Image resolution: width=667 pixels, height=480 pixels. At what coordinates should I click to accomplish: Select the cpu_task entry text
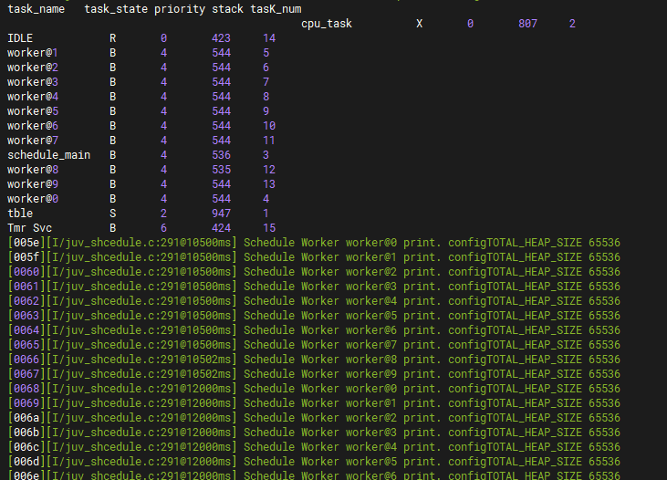coord(327,24)
